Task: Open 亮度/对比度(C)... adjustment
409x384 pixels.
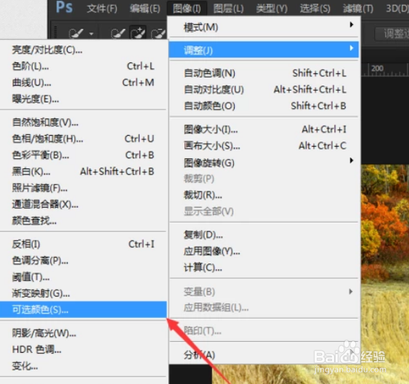Action: pos(83,49)
